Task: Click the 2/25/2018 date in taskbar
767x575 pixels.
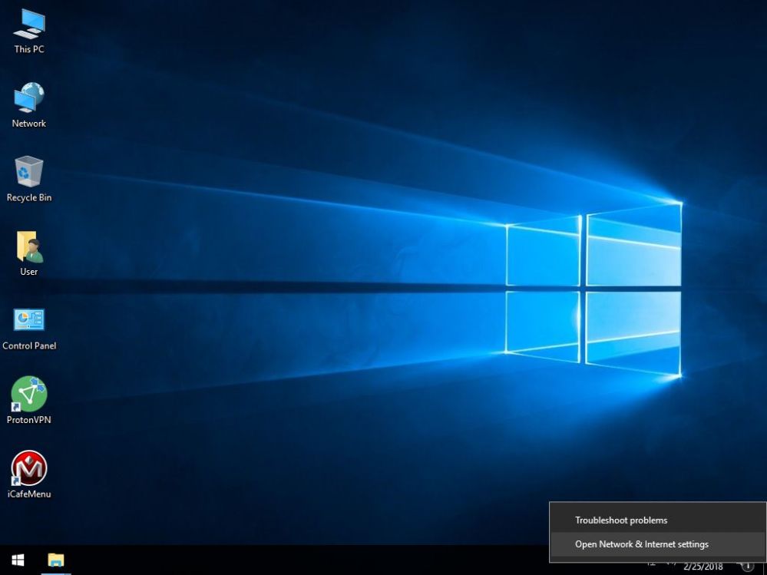Action: coord(703,568)
